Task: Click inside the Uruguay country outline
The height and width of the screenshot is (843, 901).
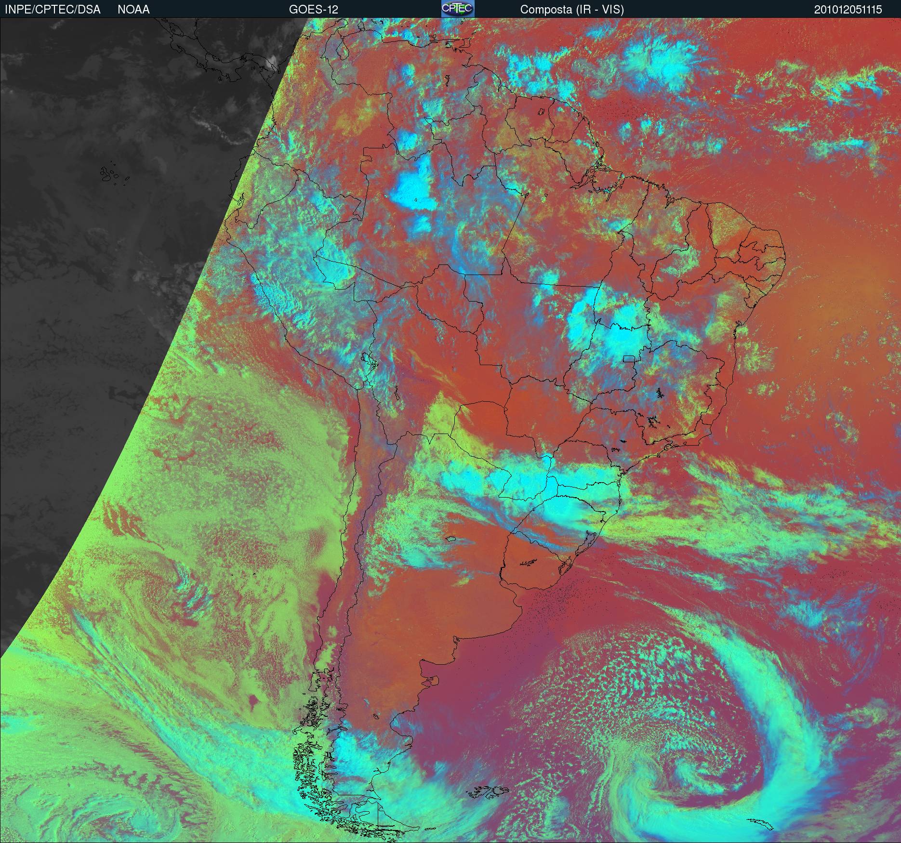Action: (535, 561)
